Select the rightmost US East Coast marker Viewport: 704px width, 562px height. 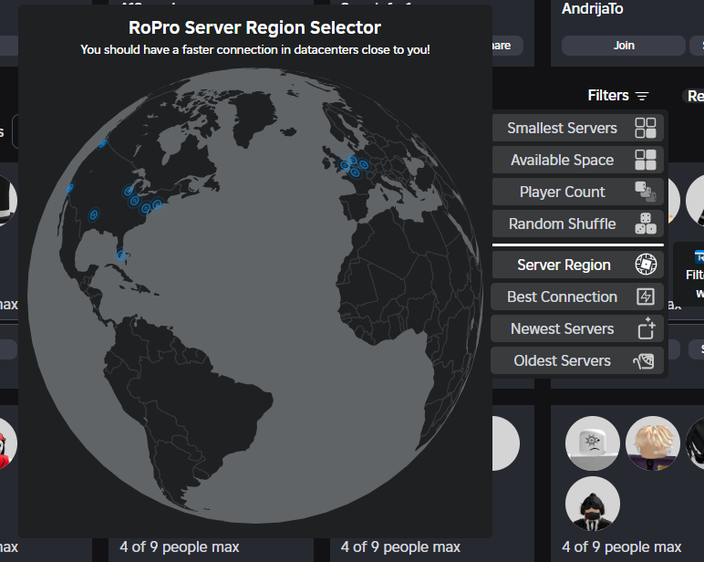point(157,204)
